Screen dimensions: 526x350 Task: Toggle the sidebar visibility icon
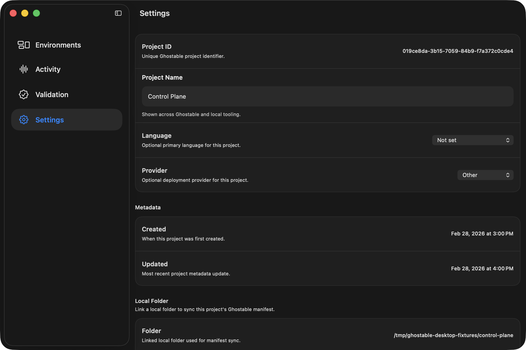[x=118, y=13]
